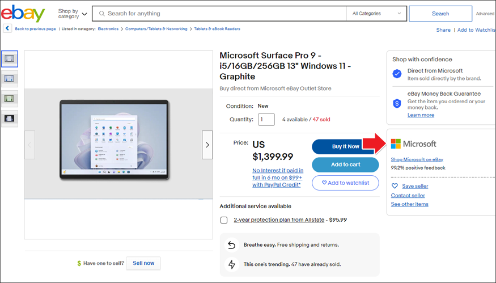Click the back arrow icon
This screenshot has height=283, width=496.
(x=7, y=28)
